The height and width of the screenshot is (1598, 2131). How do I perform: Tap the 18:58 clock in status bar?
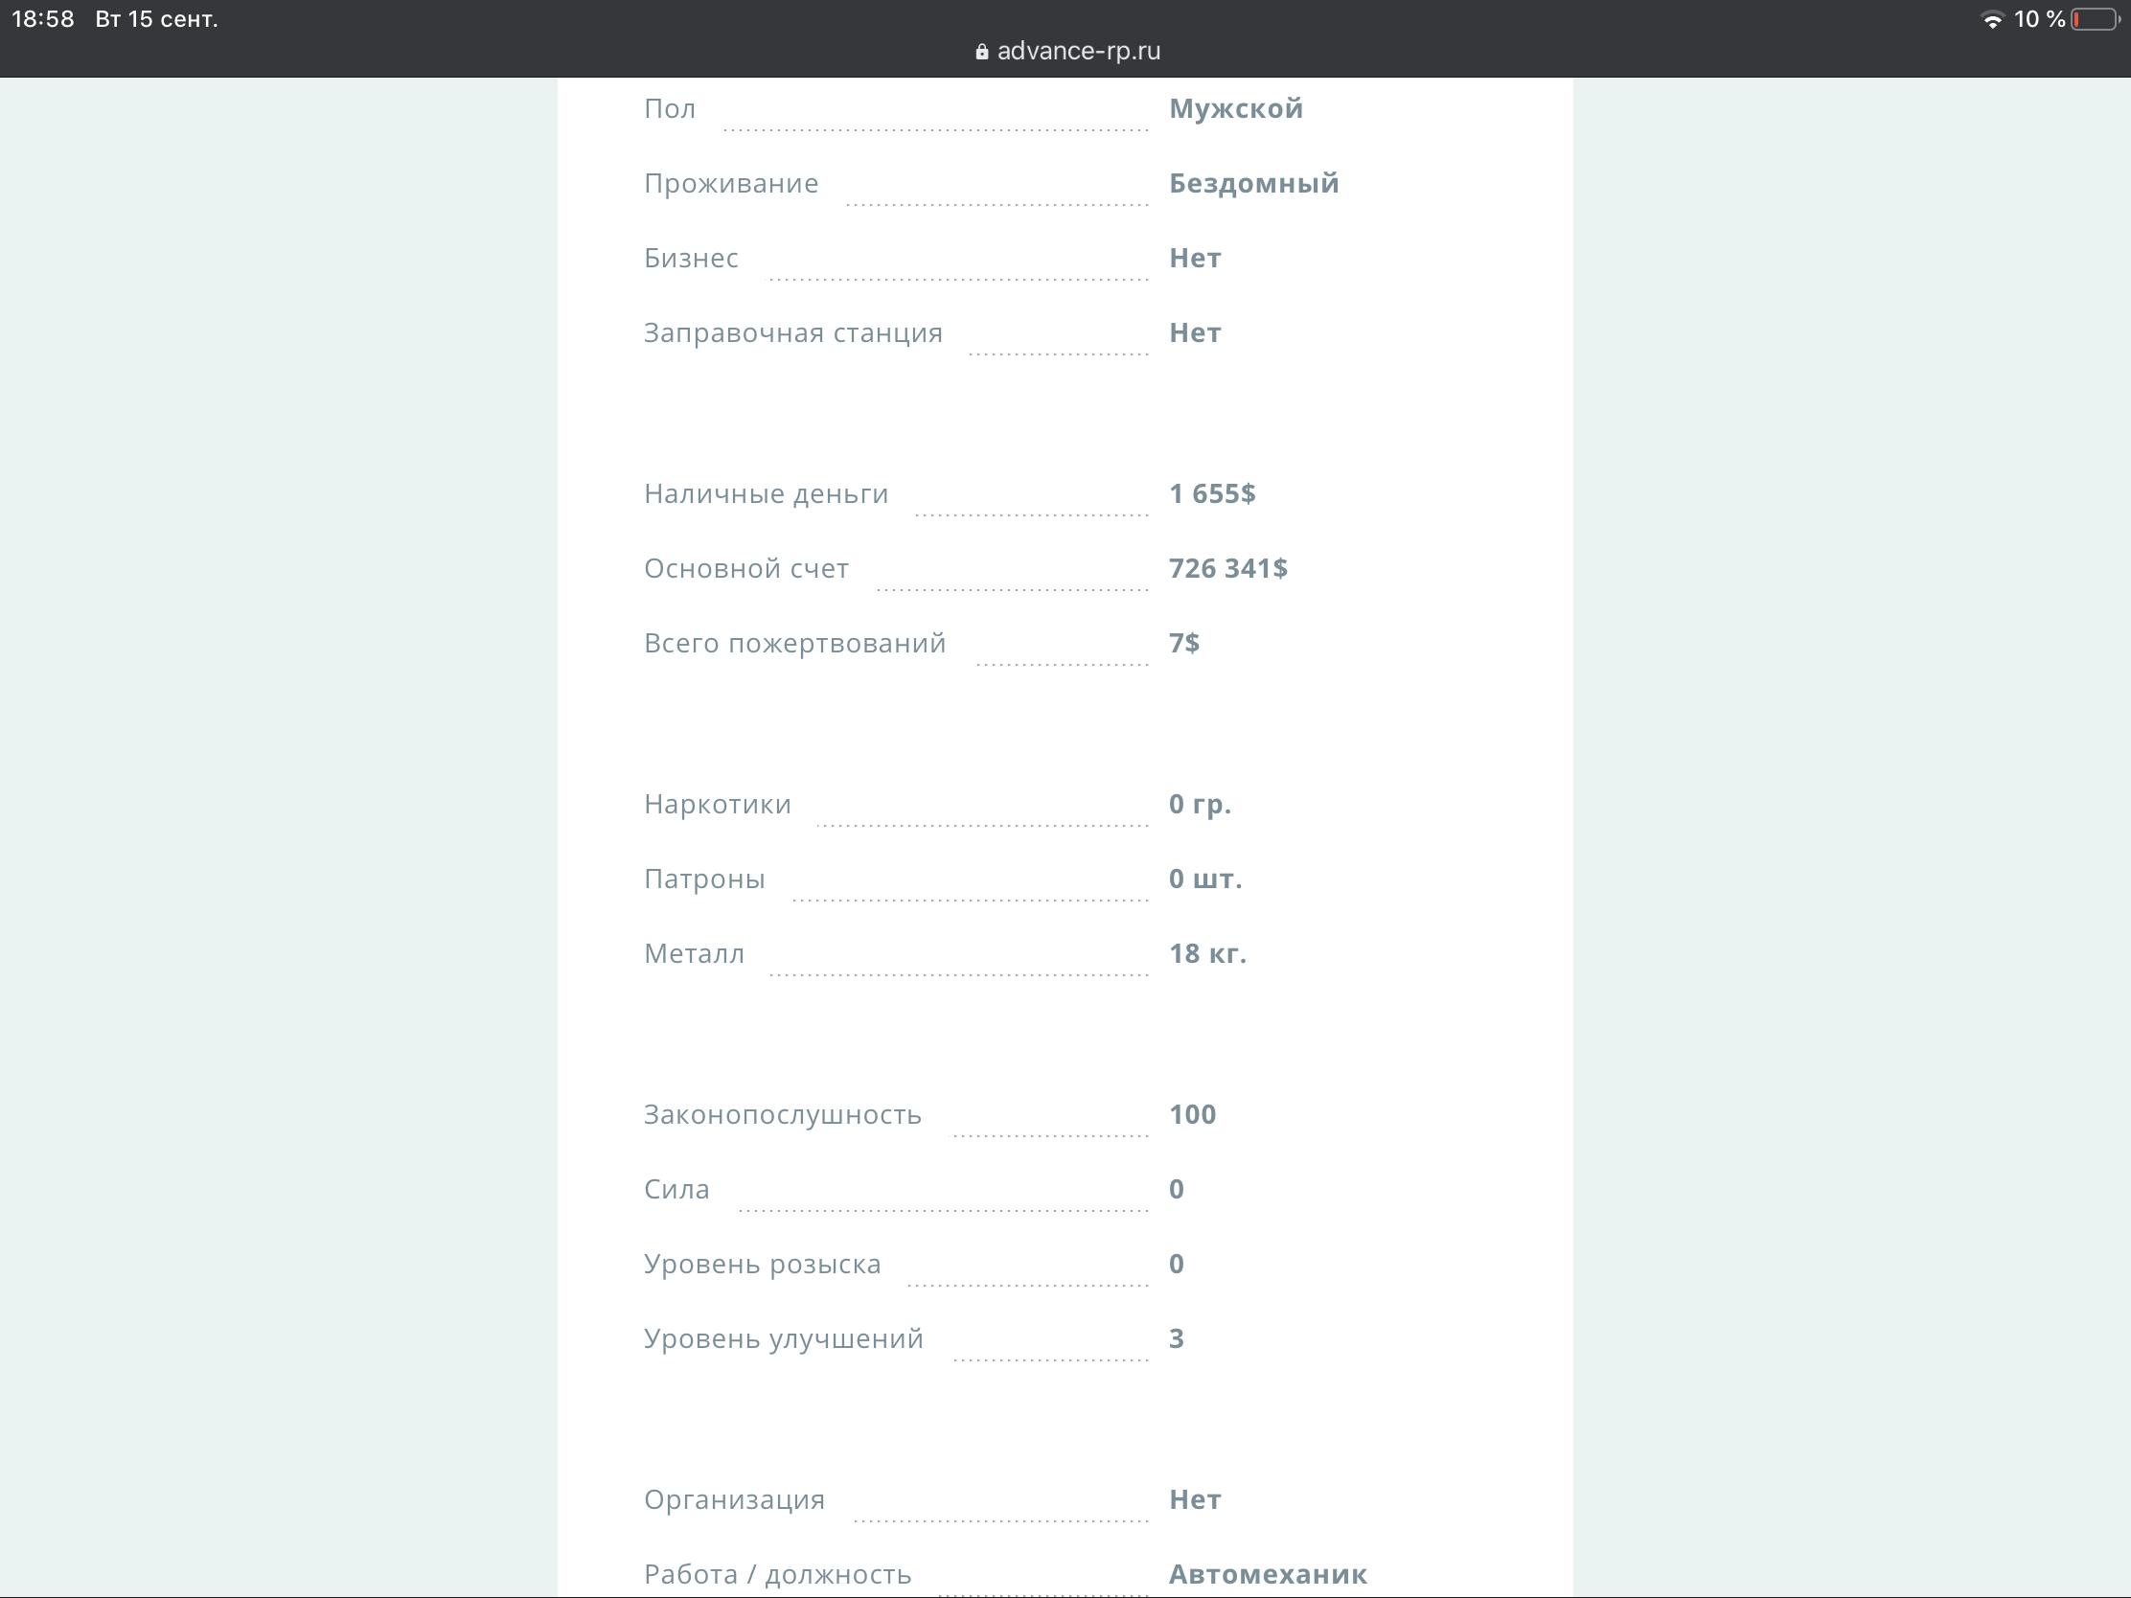click(43, 19)
